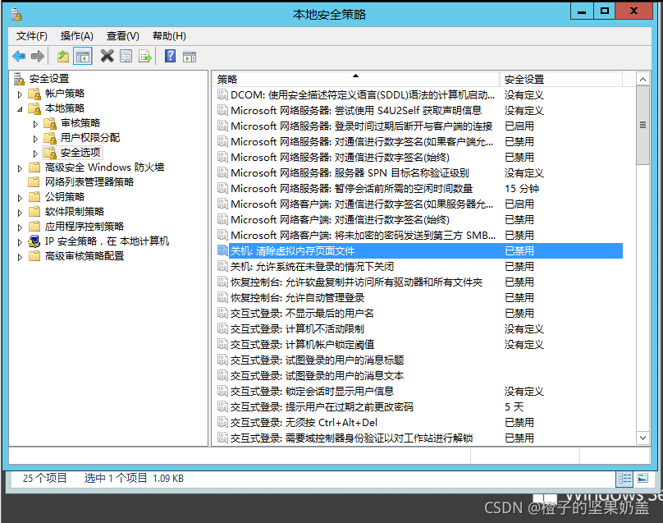
Task: Expand the 公钥策略 tree node
Action: point(20,198)
